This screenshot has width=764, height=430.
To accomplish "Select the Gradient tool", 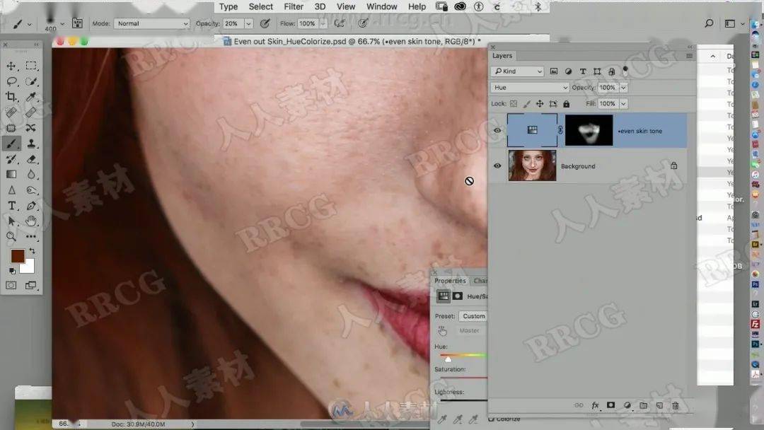I will 11,175.
